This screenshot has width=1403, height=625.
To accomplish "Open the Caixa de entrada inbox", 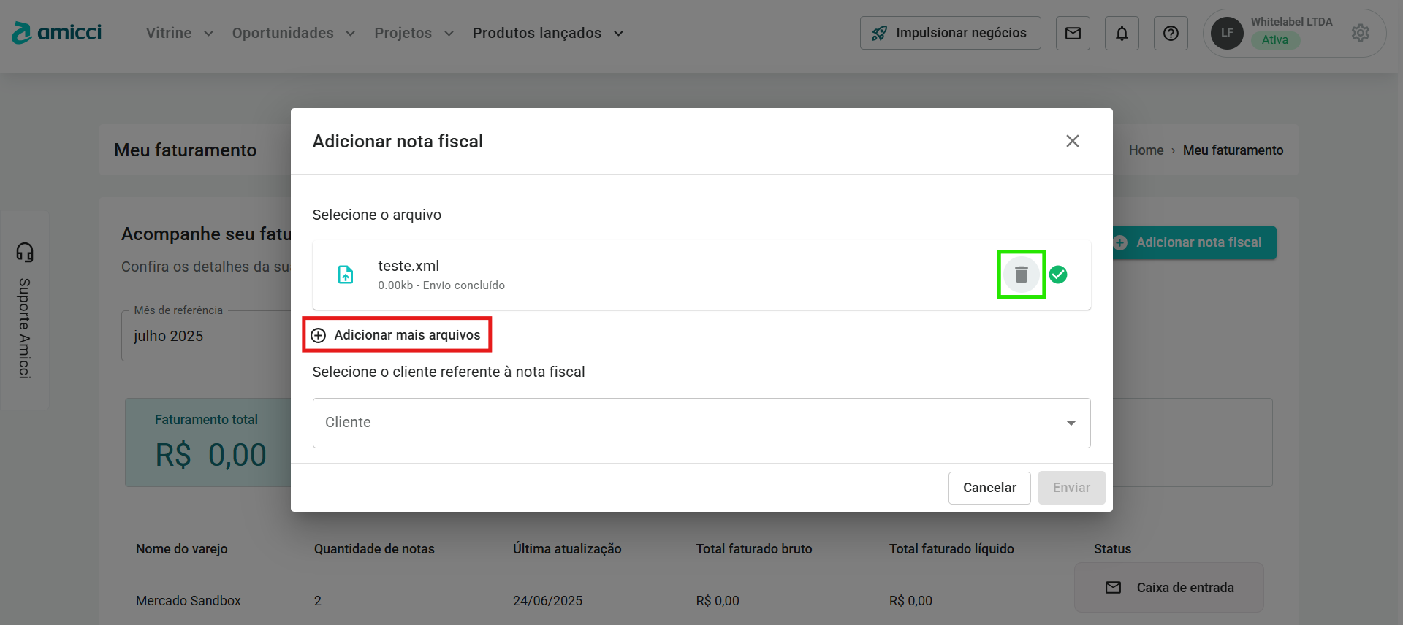I will 1169,588.
